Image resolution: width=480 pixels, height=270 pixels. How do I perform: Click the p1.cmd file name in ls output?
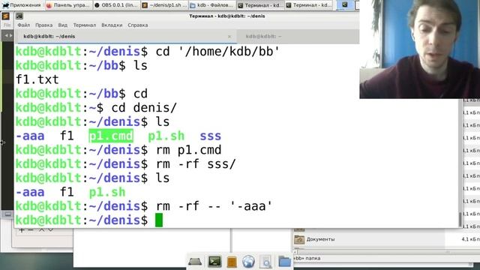pos(111,136)
